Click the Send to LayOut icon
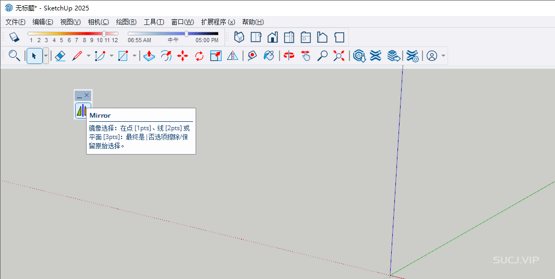The image size is (555, 279). tap(394, 56)
